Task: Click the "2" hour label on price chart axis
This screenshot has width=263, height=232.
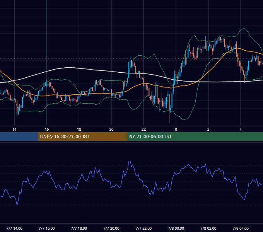Action: pyautogui.click(x=208, y=129)
